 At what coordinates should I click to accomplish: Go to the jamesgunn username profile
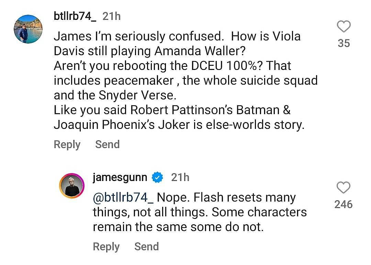coord(120,178)
